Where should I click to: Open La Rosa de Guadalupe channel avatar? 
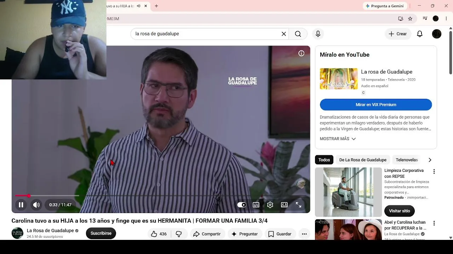pyautogui.click(x=17, y=233)
